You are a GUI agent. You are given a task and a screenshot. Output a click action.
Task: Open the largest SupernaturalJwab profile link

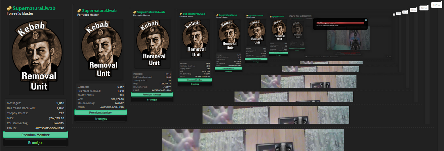[34, 8]
